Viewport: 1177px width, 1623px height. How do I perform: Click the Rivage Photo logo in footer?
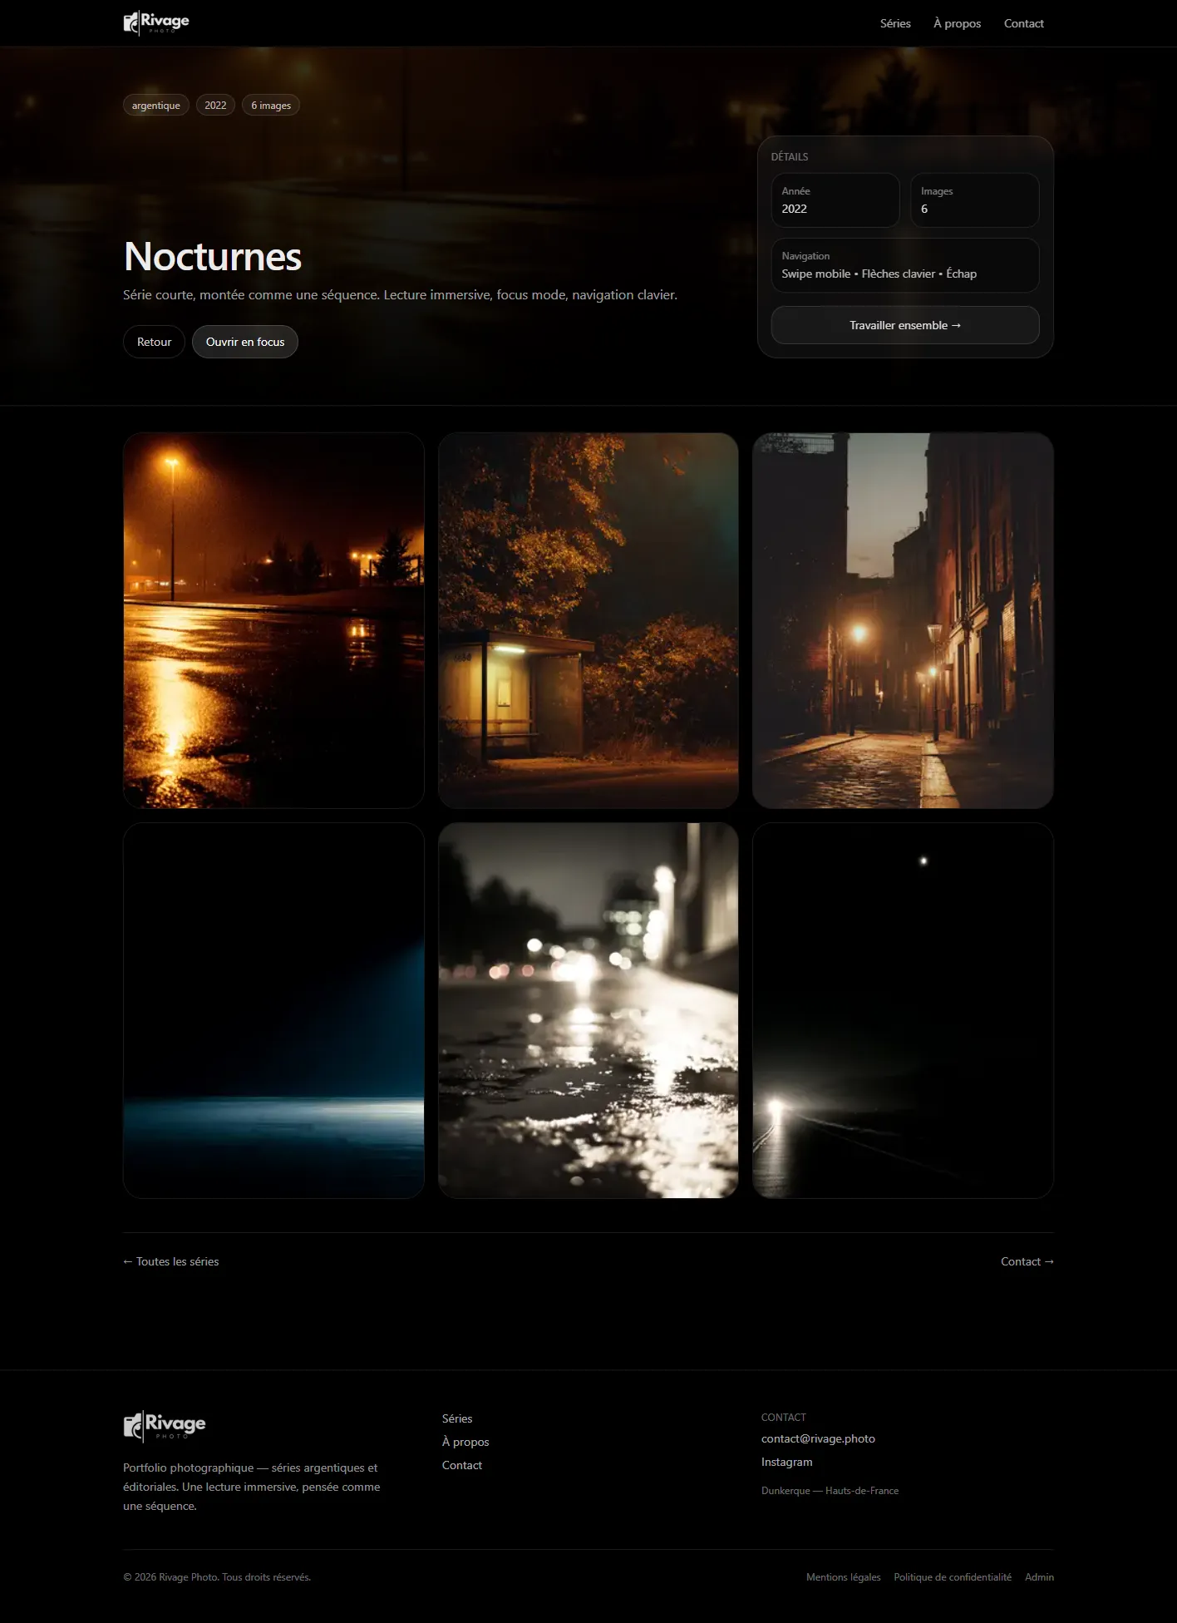point(165,1425)
